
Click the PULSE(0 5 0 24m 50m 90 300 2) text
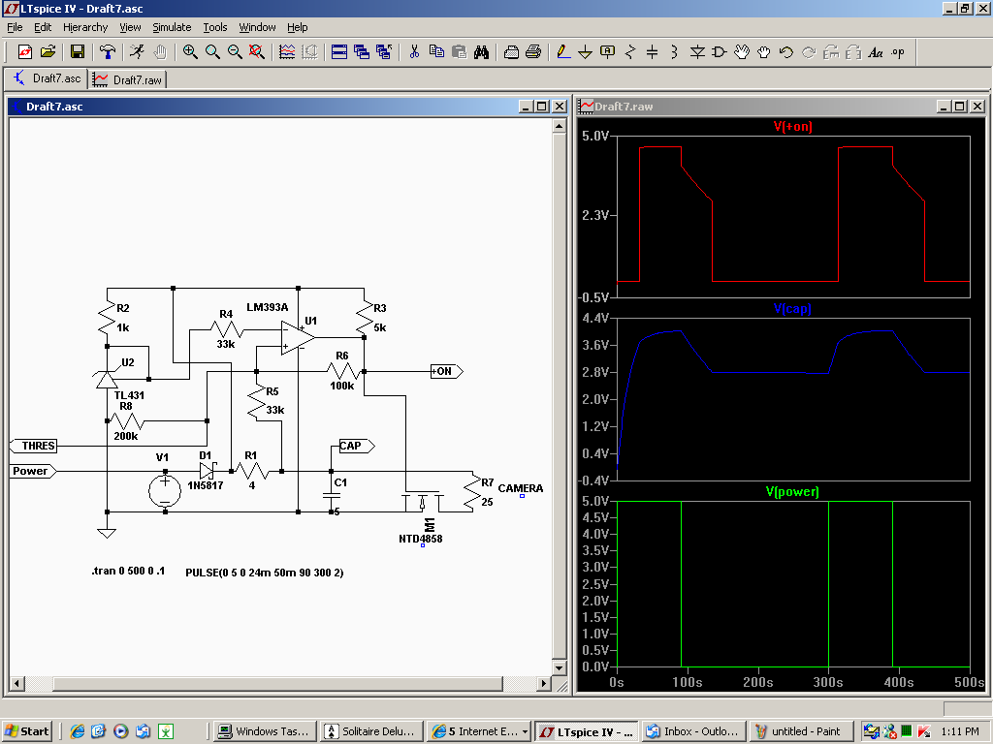click(265, 573)
